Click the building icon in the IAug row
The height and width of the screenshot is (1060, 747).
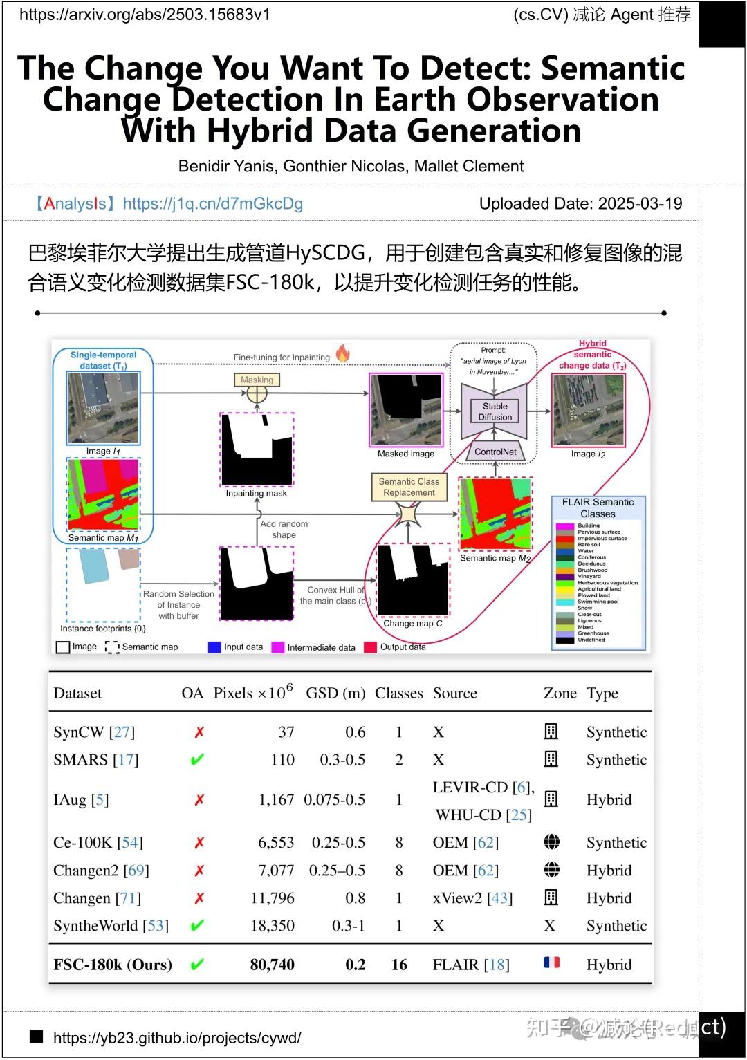pos(551,800)
